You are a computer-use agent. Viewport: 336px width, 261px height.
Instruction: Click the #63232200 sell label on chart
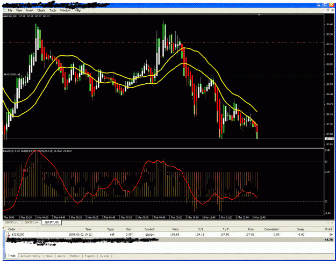pos(12,74)
